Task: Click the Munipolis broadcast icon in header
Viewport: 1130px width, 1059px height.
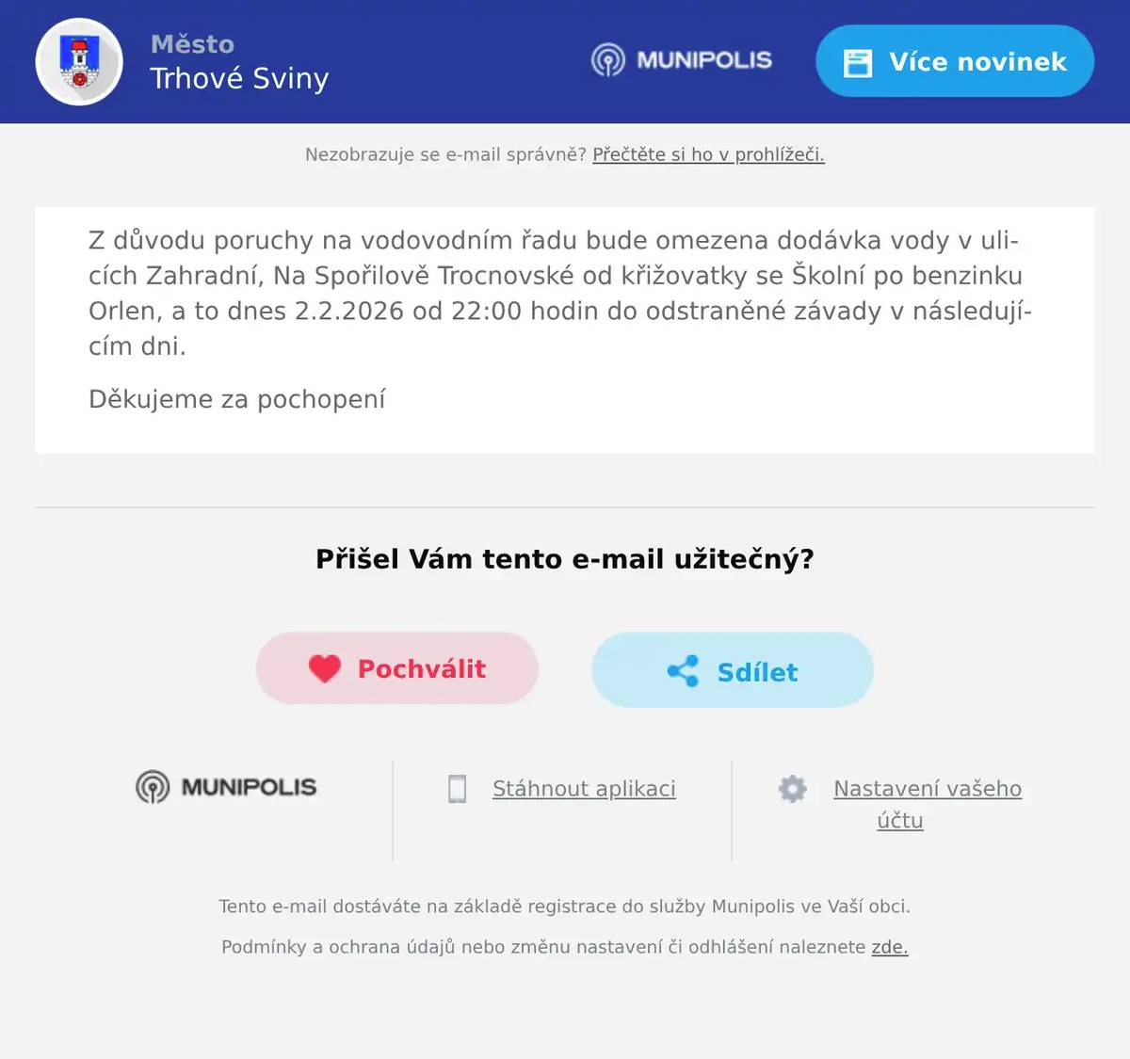Action: point(608,60)
